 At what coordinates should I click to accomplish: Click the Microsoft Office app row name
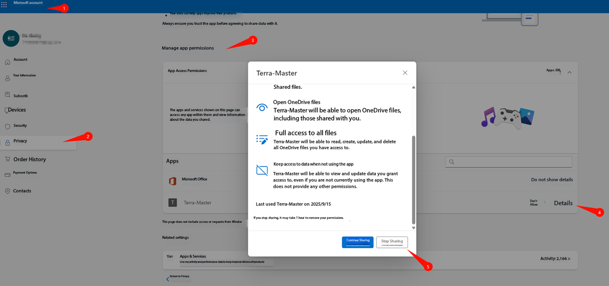click(x=194, y=179)
